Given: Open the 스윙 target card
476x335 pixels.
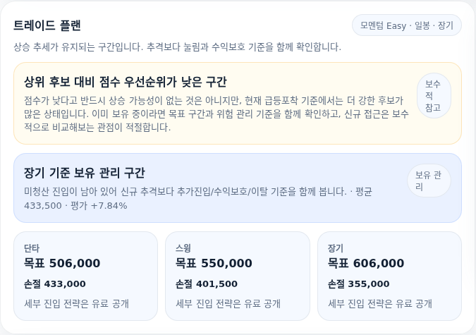Looking at the screenshot, I should [238, 276].
